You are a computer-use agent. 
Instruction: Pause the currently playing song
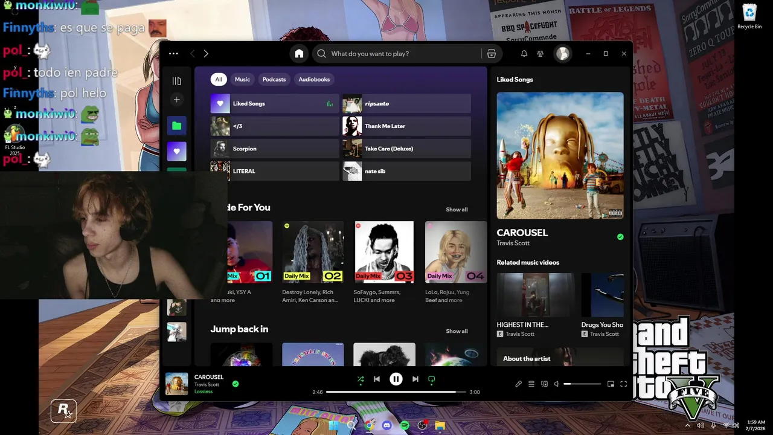coord(396,379)
